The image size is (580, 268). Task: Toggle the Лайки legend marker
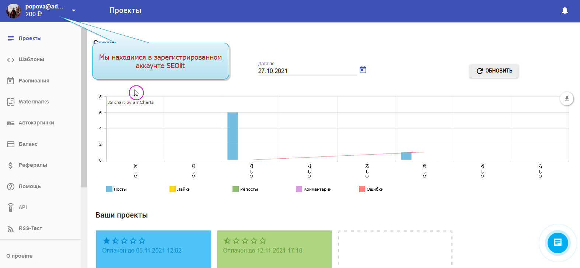(x=172, y=189)
